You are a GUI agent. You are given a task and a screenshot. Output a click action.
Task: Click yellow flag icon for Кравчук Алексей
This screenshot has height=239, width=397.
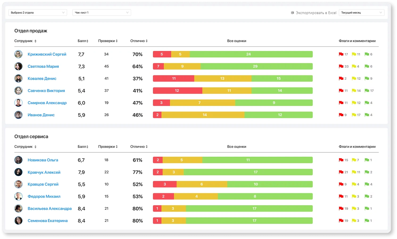point(354,172)
